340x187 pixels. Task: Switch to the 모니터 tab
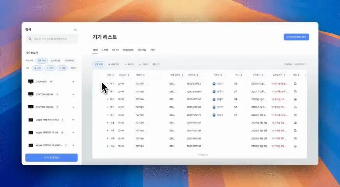click(115, 50)
